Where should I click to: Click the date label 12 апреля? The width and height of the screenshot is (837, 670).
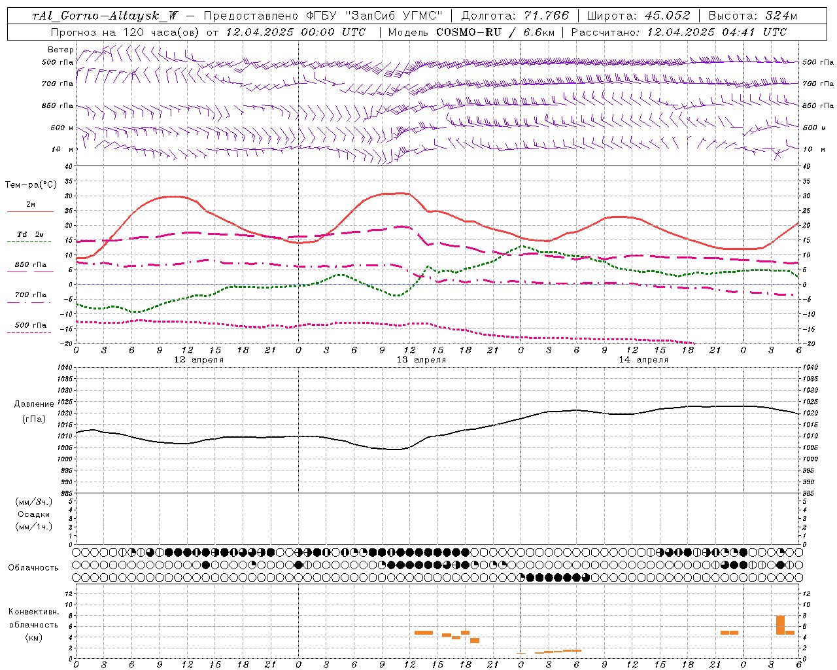(199, 360)
